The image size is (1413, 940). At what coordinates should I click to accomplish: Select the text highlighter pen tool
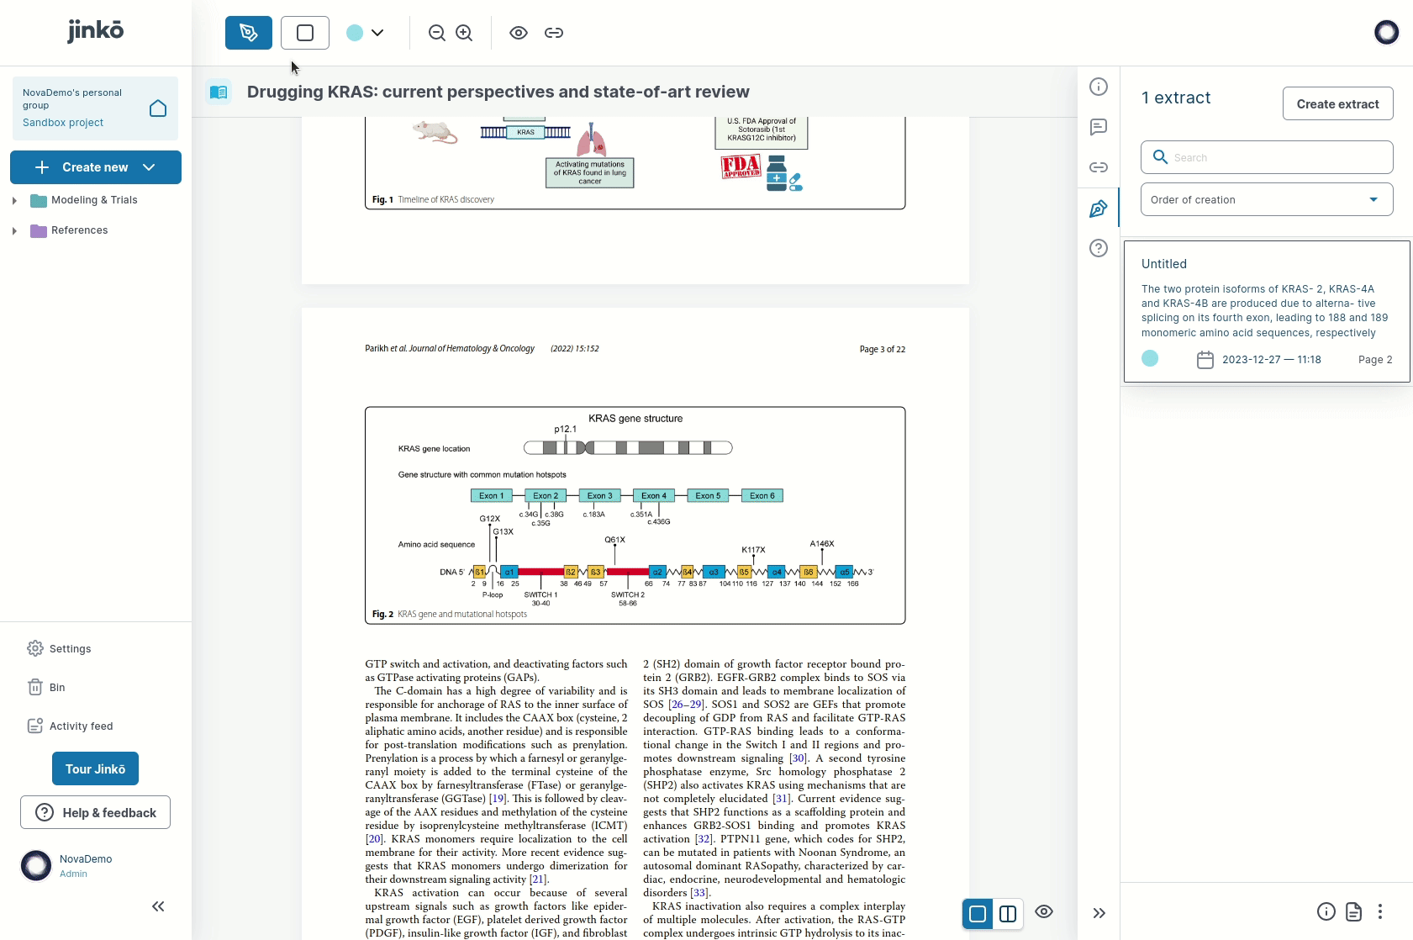248,33
